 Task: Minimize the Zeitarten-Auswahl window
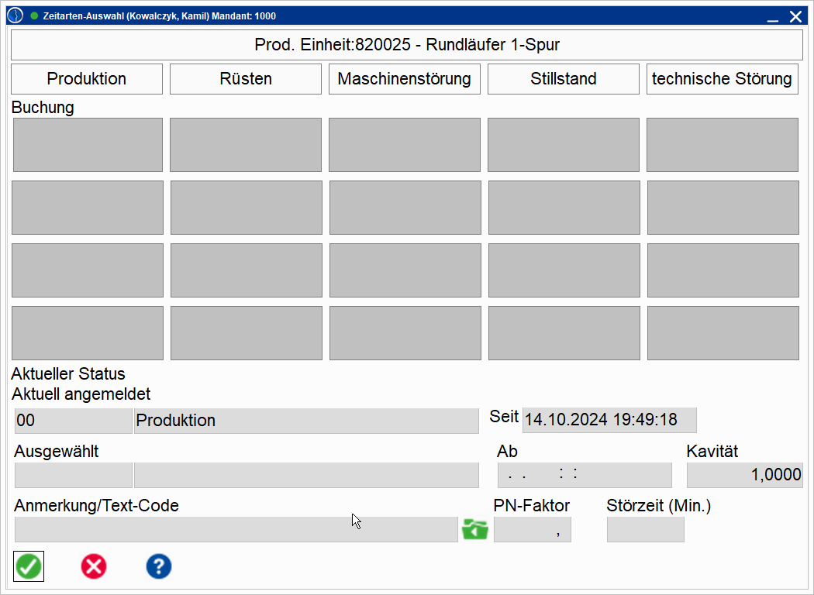point(772,17)
